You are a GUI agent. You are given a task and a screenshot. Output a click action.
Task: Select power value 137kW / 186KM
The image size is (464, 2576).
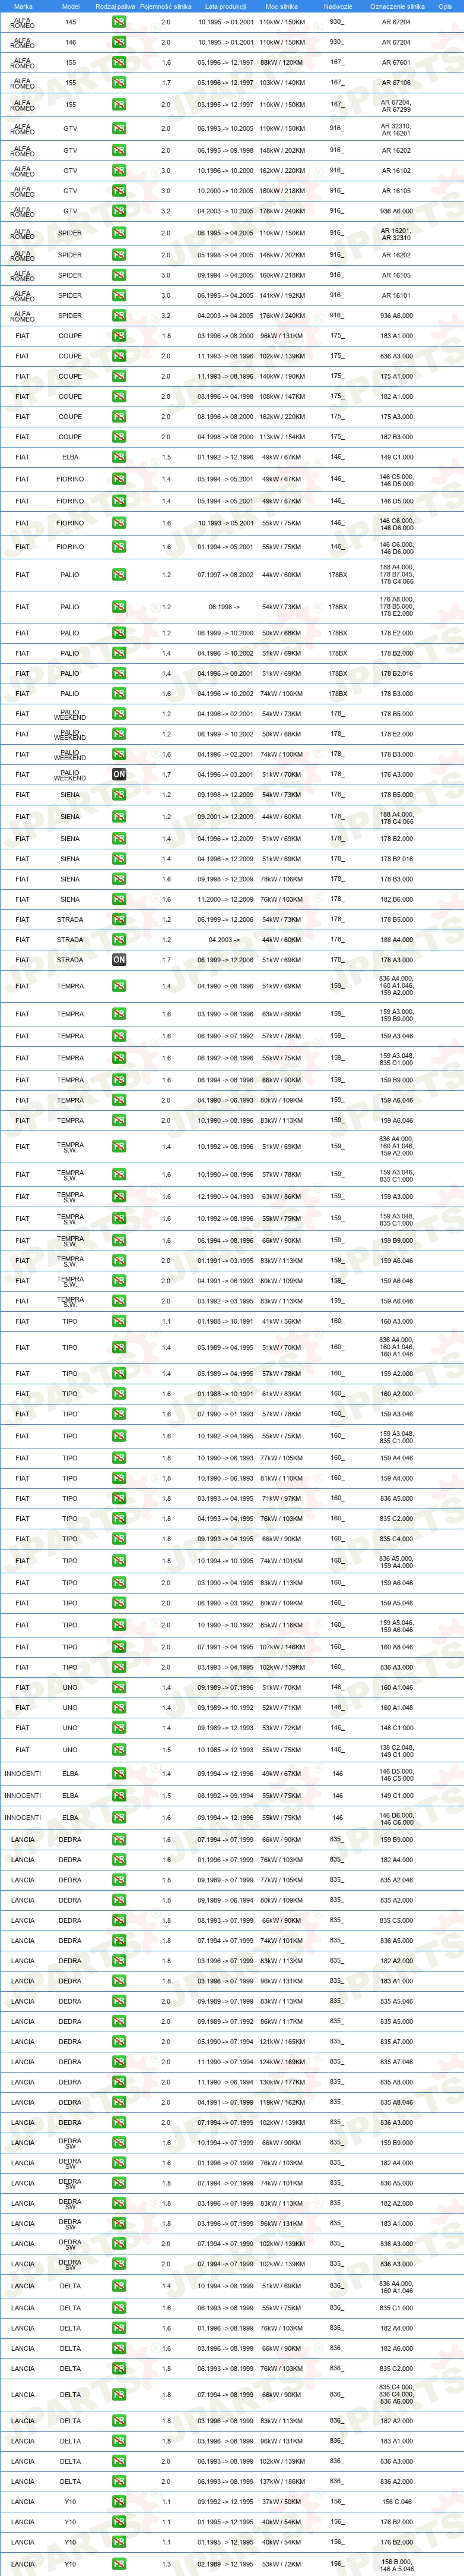click(281, 2482)
